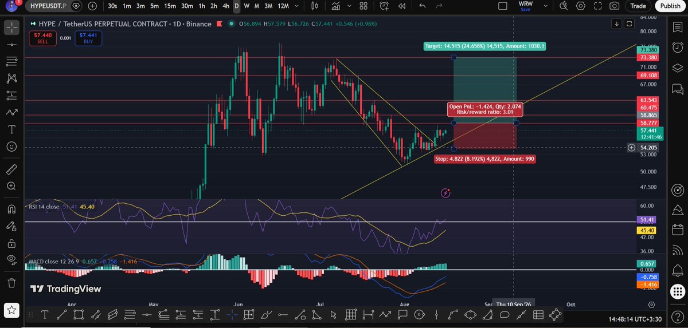Select the Text tool in bottom drawing bar
Screen dimensions: 688x328
(x=45, y=314)
